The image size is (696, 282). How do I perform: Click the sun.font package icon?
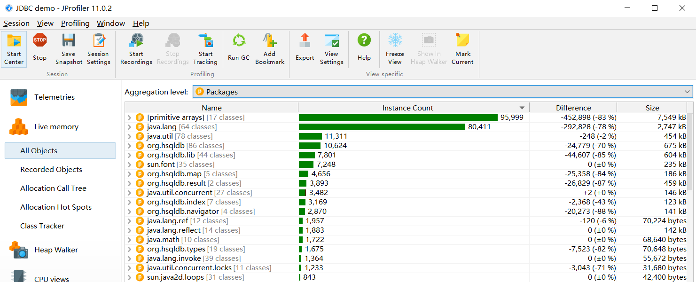click(x=140, y=164)
